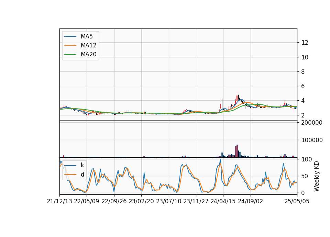Click the MA5 legend label
This screenshot has width=330, height=237.
coord(87,36)
